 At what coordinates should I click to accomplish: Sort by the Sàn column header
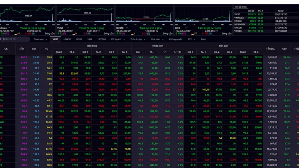(34, 49)
